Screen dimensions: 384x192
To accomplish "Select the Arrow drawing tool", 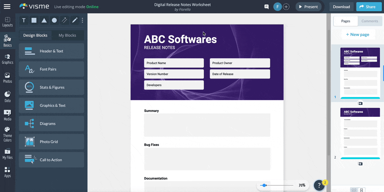I will pyautogui.click(x=64, y=20).
